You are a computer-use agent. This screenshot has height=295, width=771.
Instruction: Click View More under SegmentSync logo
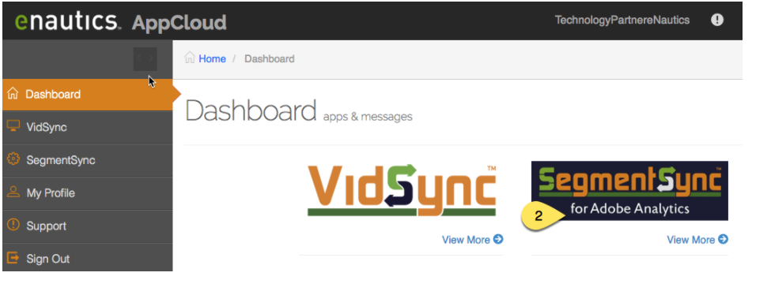690,240
